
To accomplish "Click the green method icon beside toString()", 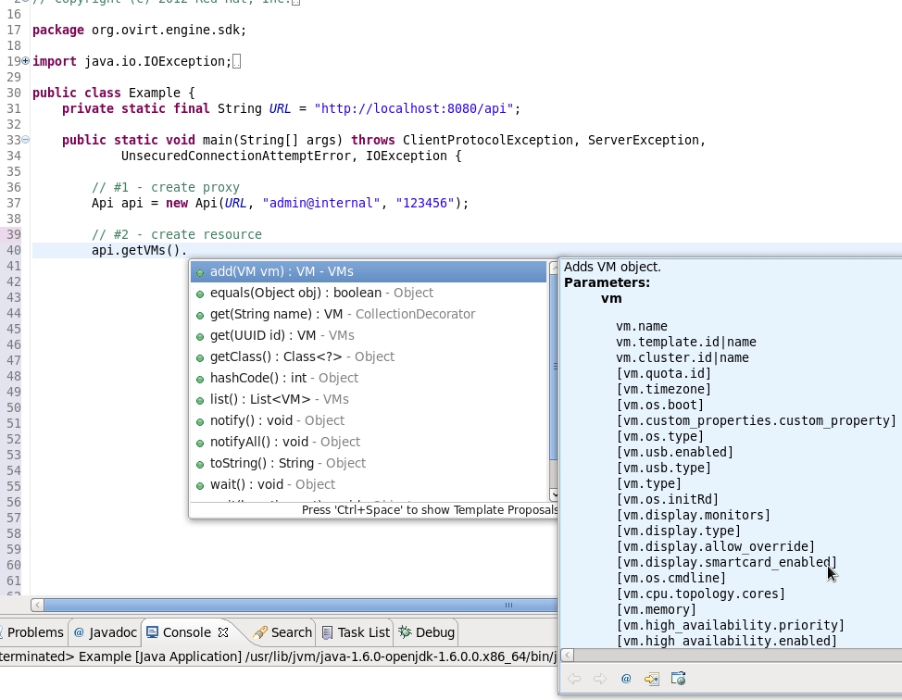I will point(200,464).
